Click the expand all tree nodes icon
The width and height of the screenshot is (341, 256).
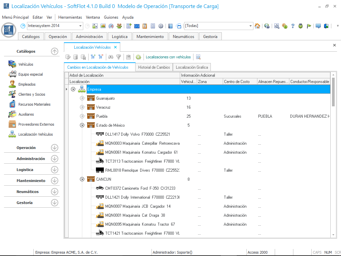tap(93, 57)
